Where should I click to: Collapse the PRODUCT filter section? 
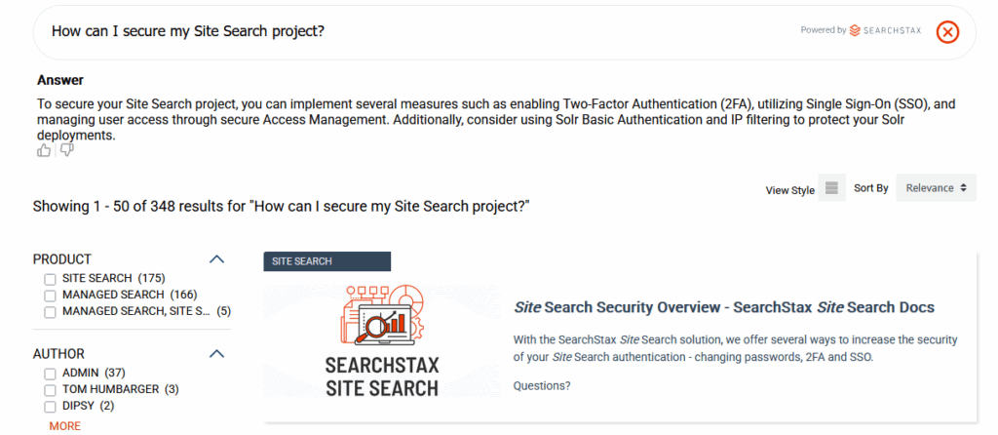217,259
